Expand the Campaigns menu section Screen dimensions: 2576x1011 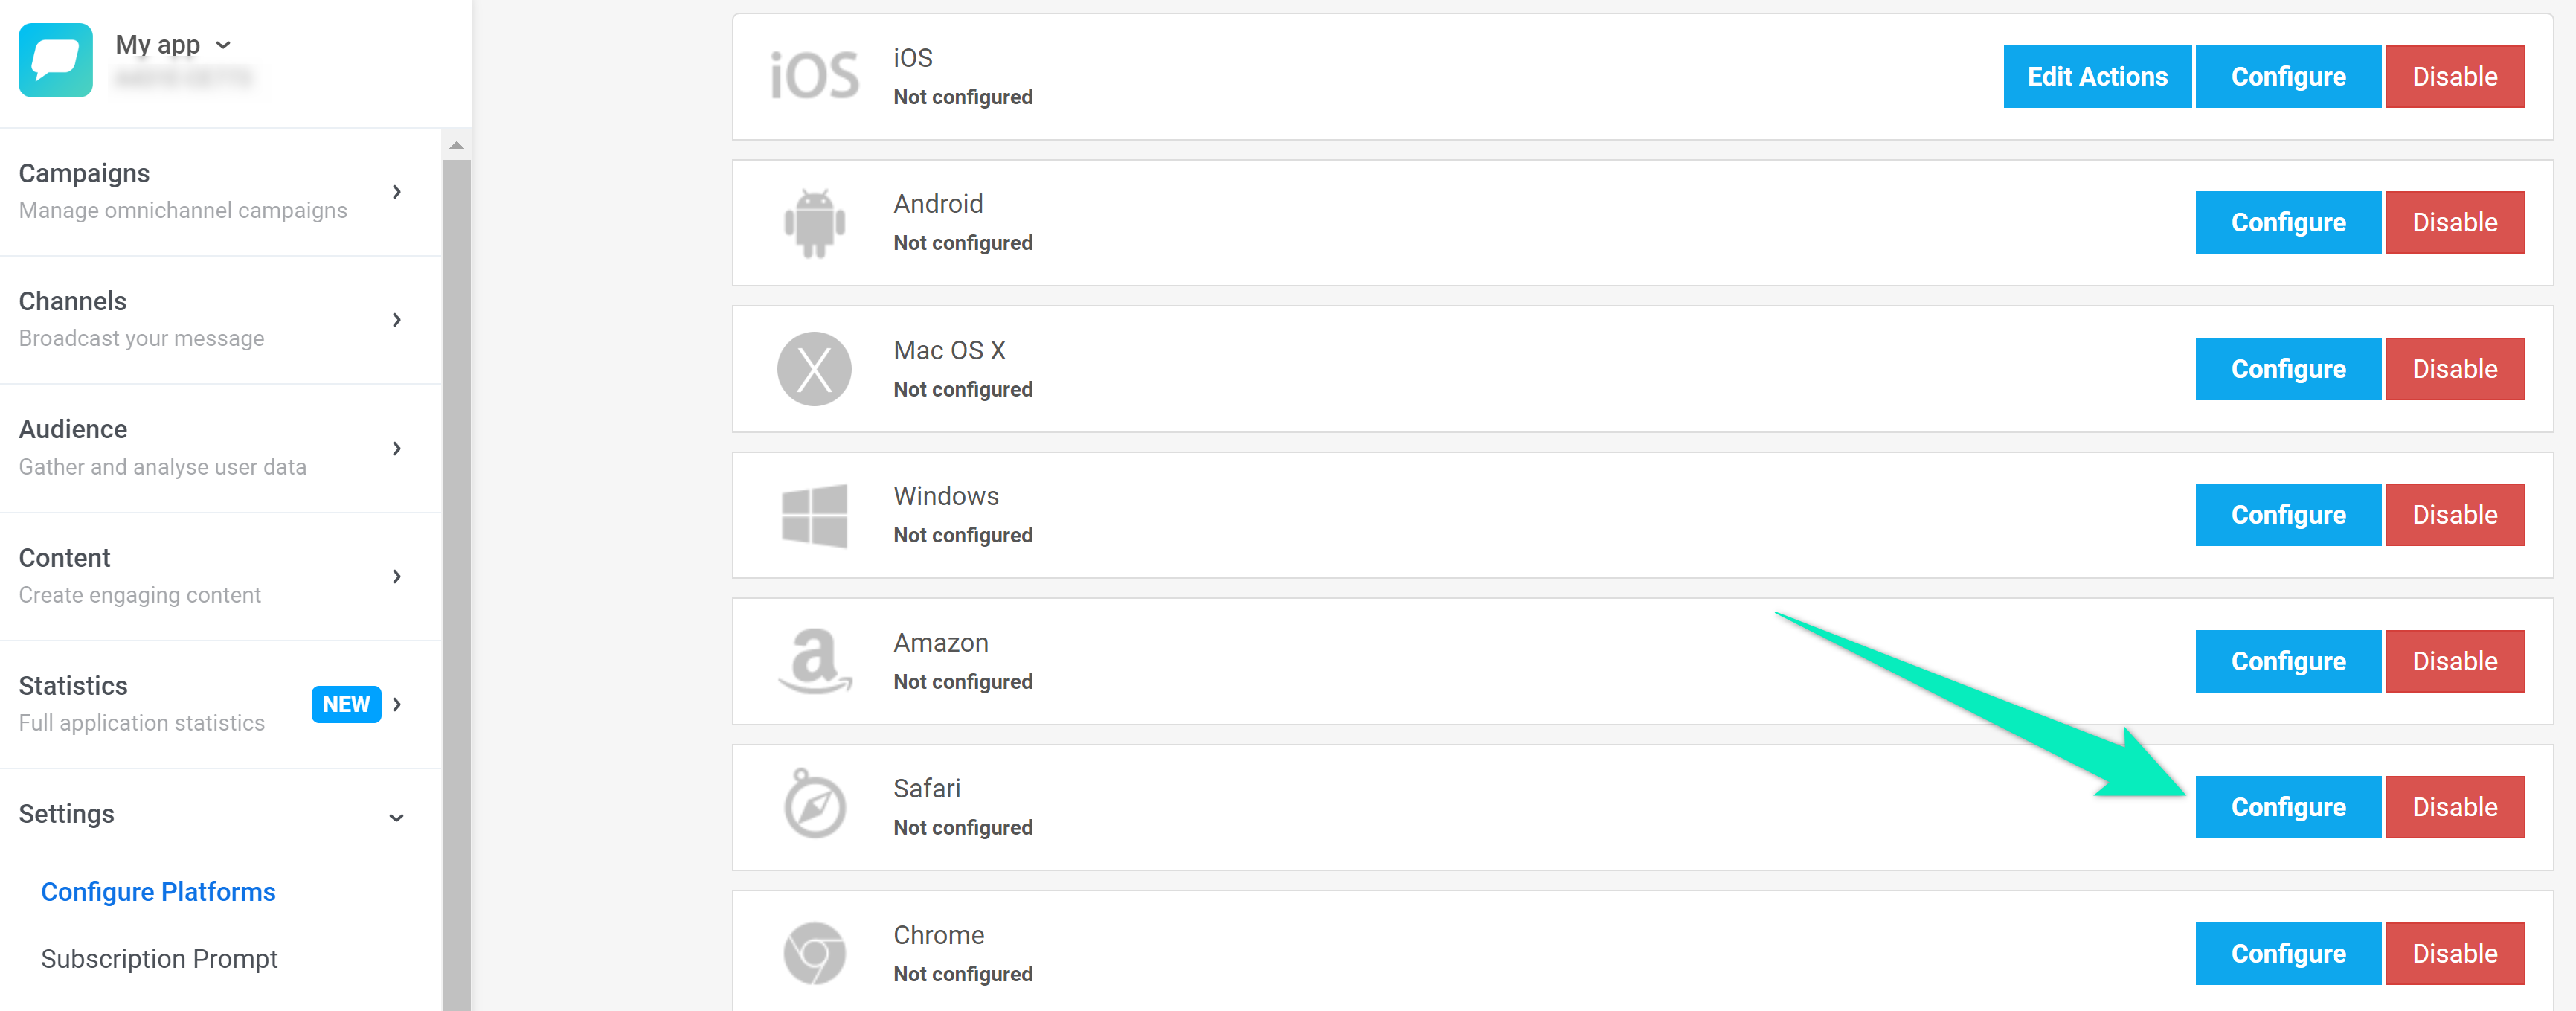210,191
